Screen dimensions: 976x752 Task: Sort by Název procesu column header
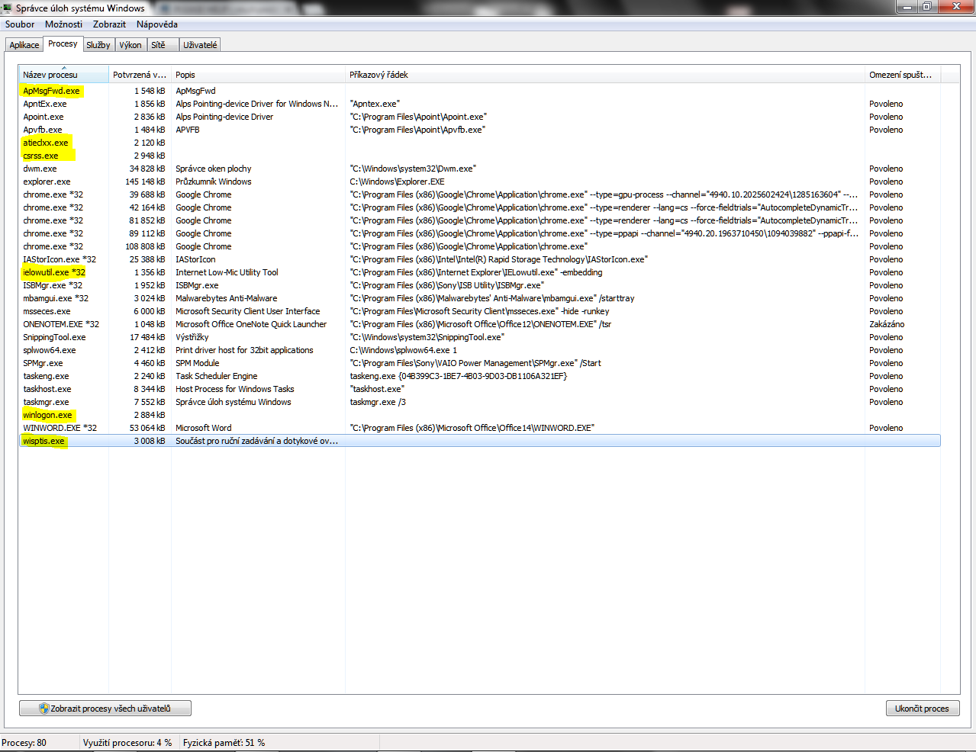point(64,75)
